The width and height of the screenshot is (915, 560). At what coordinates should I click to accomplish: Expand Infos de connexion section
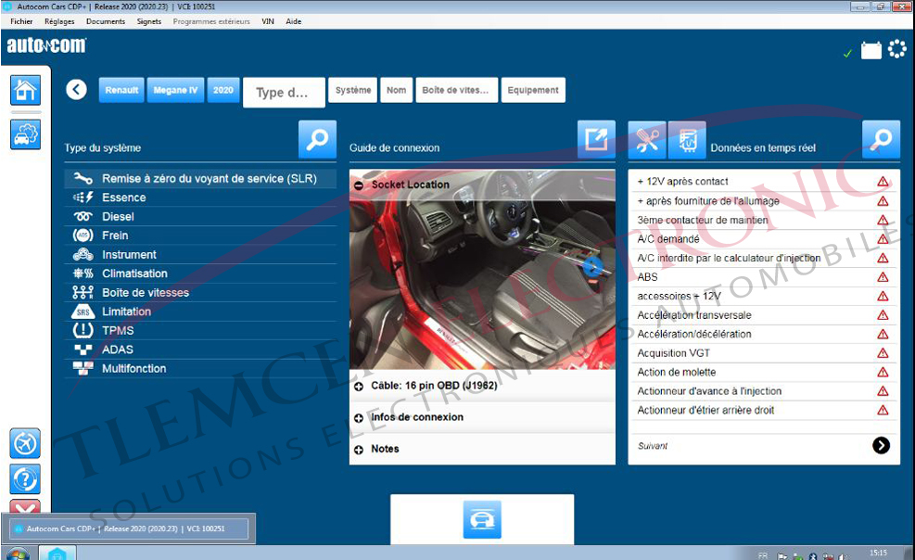click(x=359, y=417)
